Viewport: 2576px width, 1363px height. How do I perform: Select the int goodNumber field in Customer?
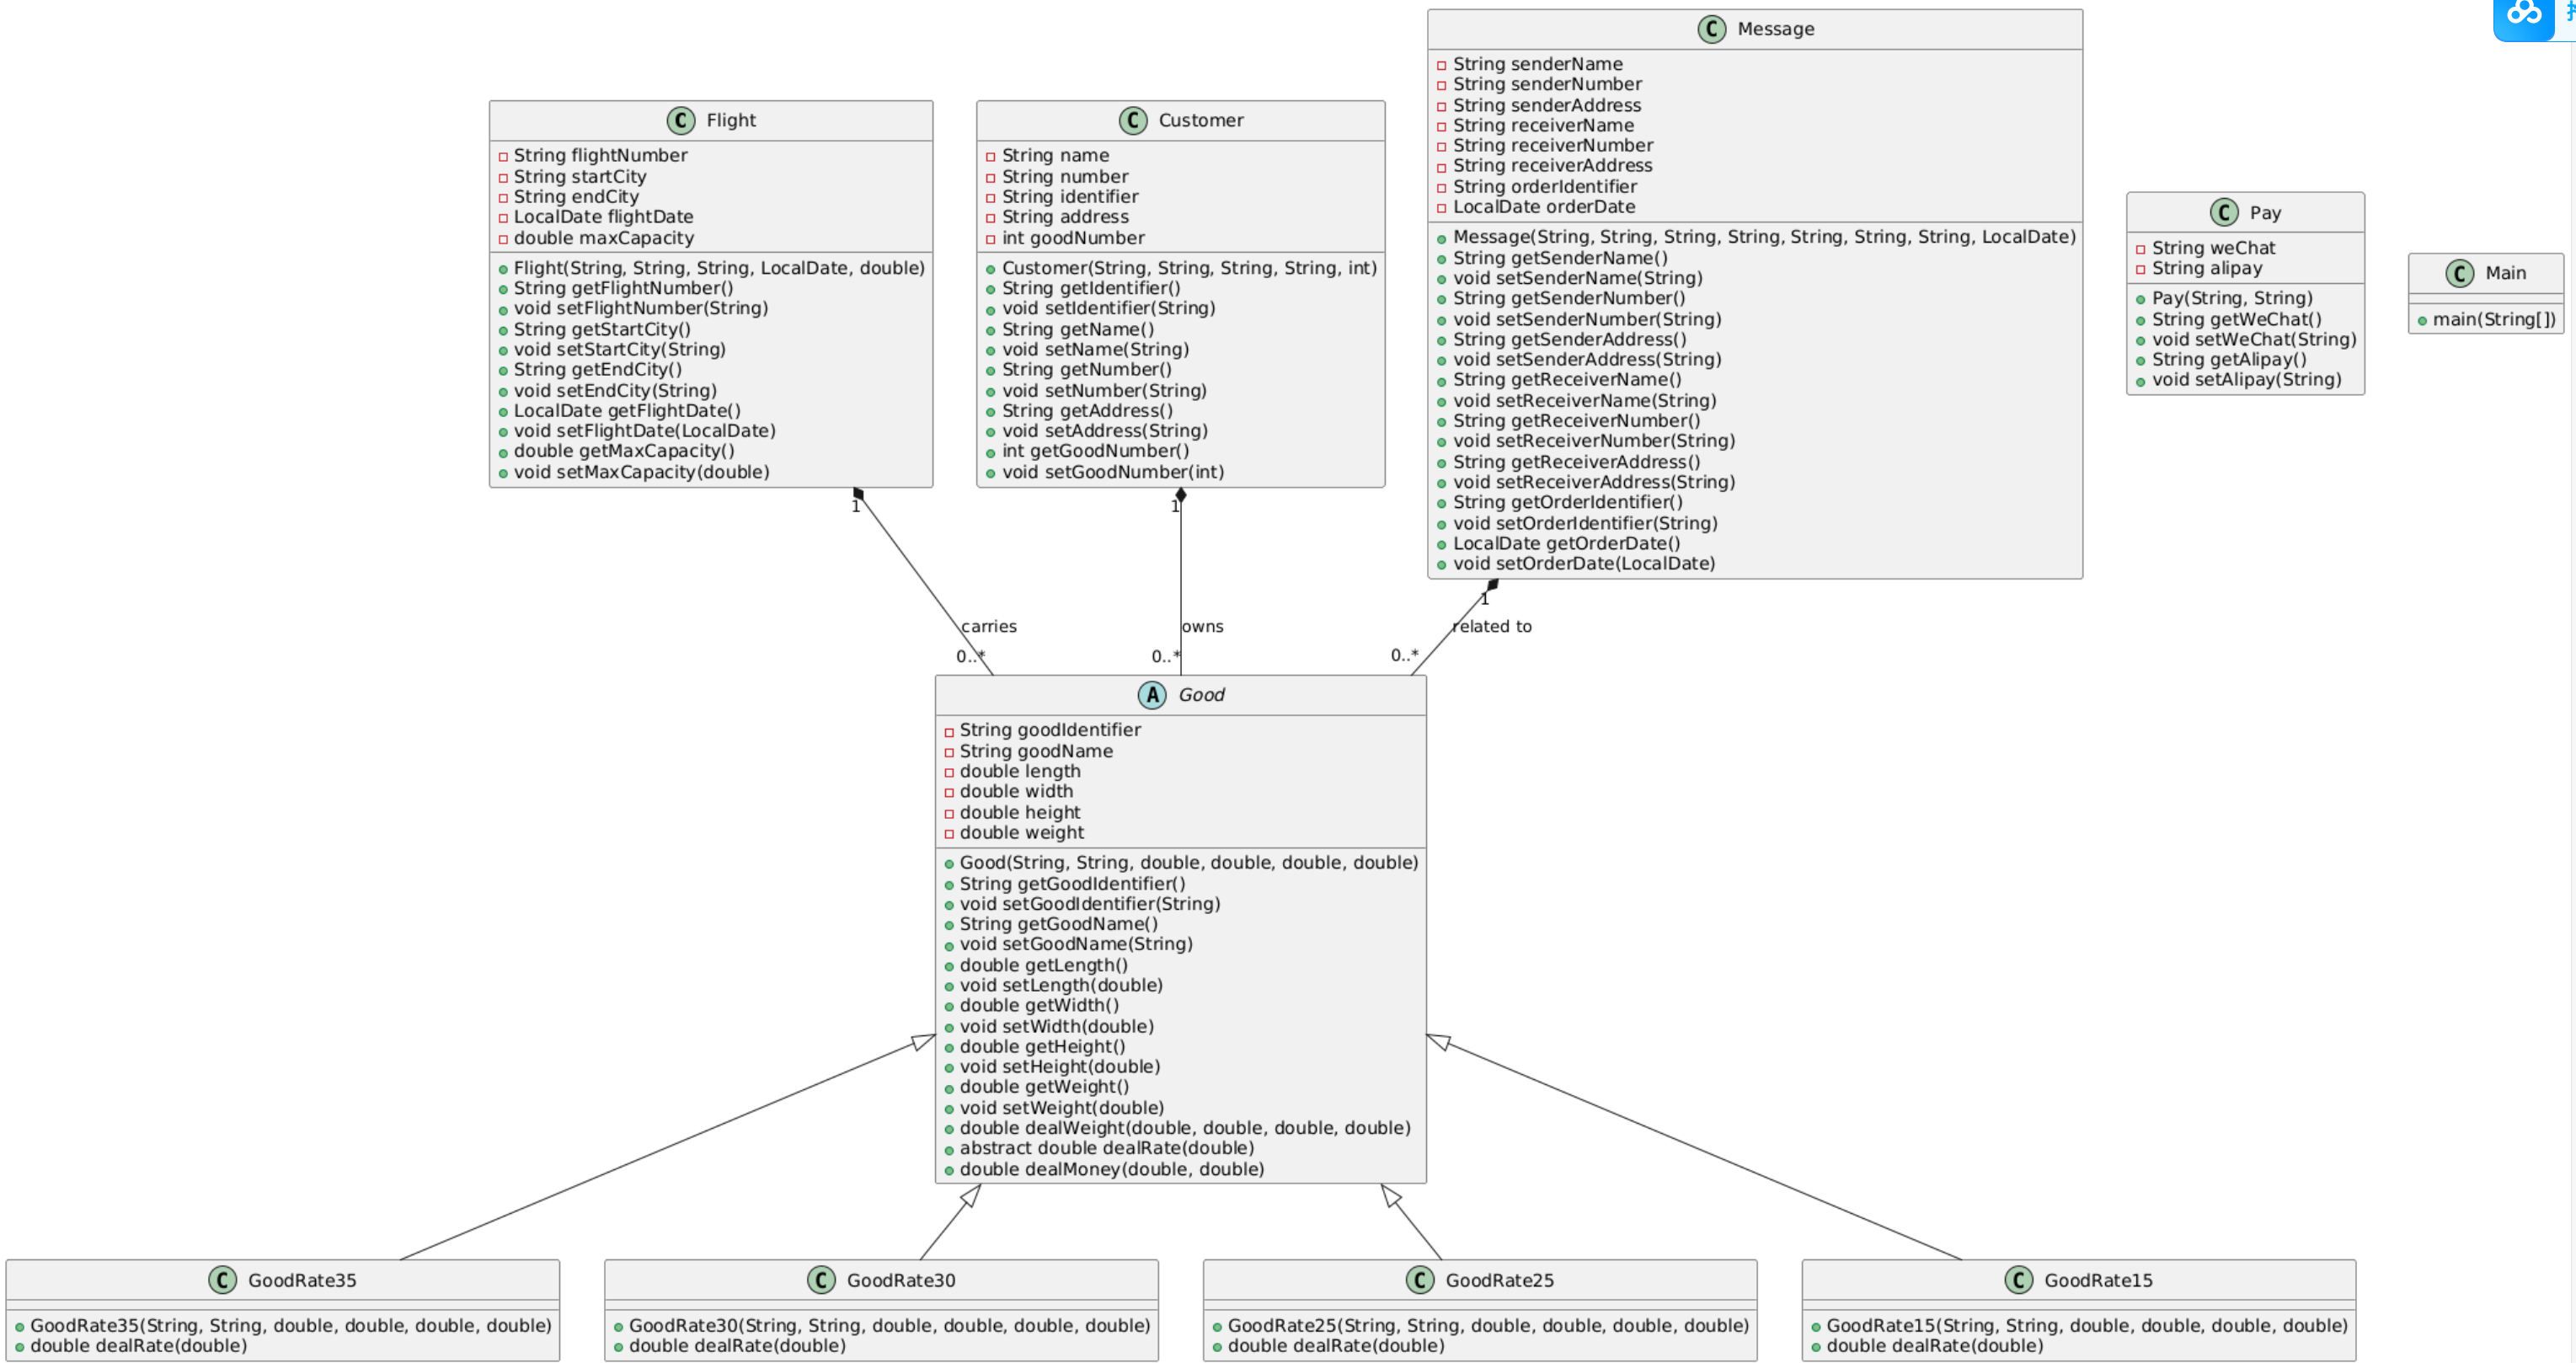click(x=1073, y=238)
